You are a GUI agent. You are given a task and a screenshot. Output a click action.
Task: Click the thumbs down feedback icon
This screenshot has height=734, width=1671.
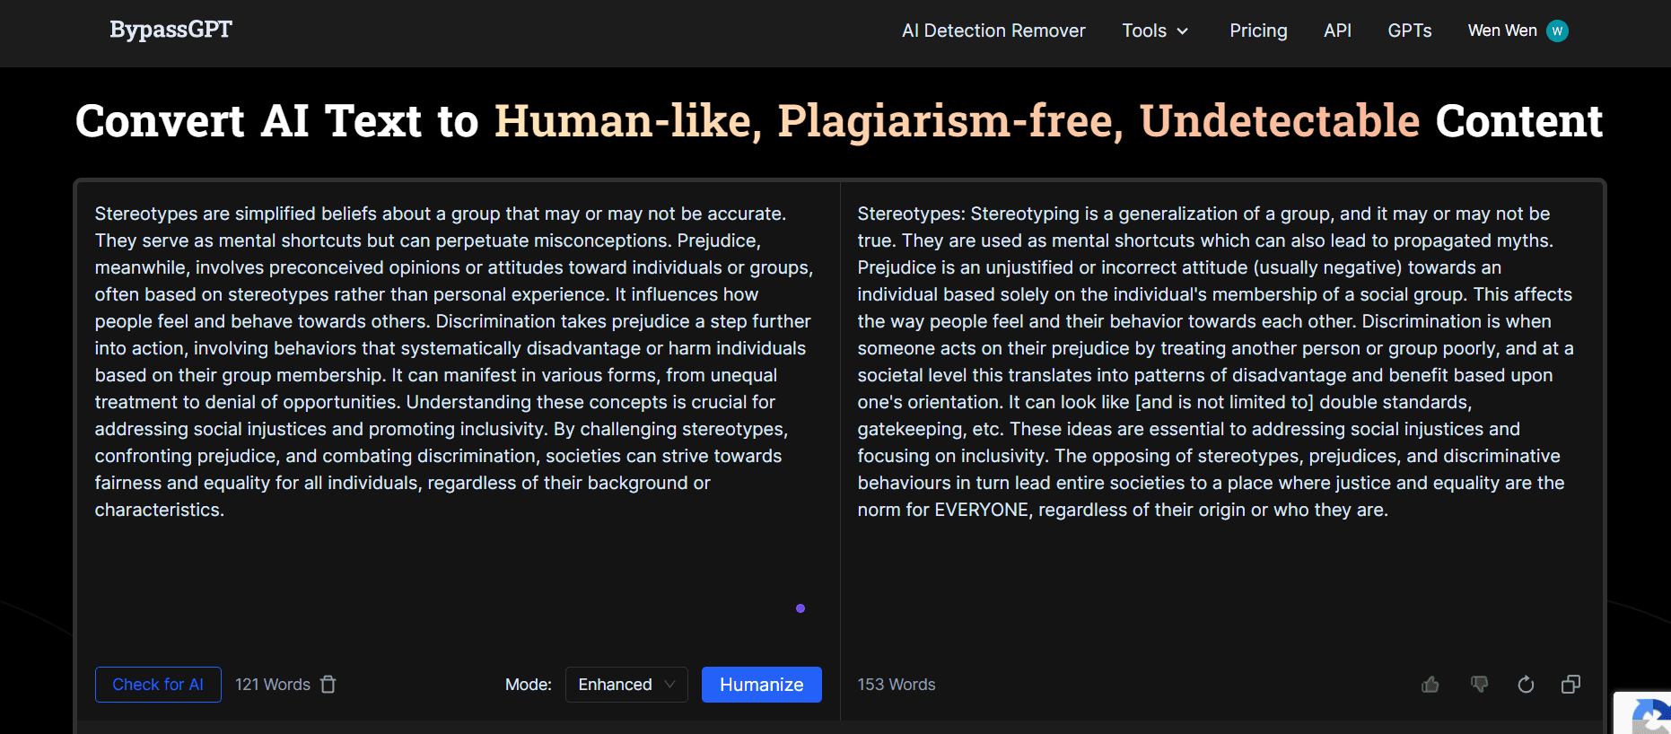1479,685
